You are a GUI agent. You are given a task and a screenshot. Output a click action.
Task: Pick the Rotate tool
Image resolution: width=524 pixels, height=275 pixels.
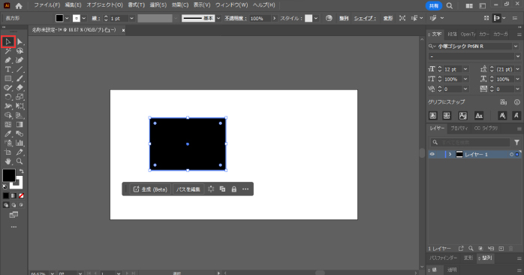point(8,97)
